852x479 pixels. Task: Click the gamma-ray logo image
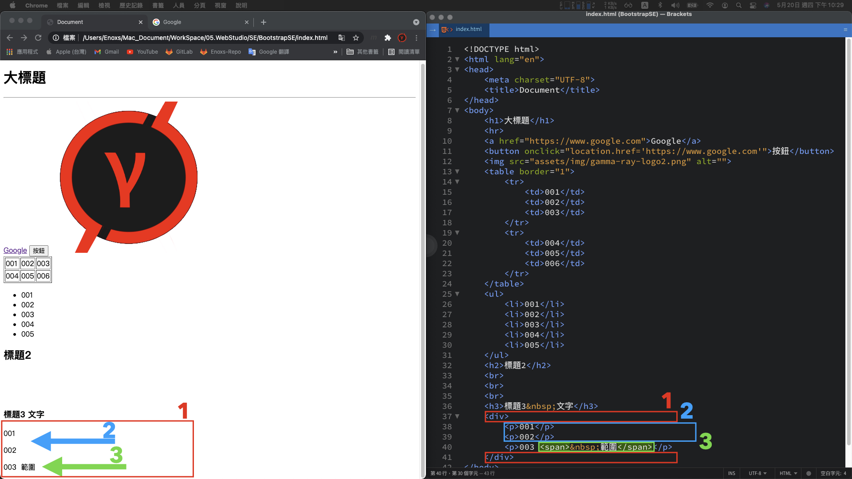pyautogui.click(x=129, y=177)
